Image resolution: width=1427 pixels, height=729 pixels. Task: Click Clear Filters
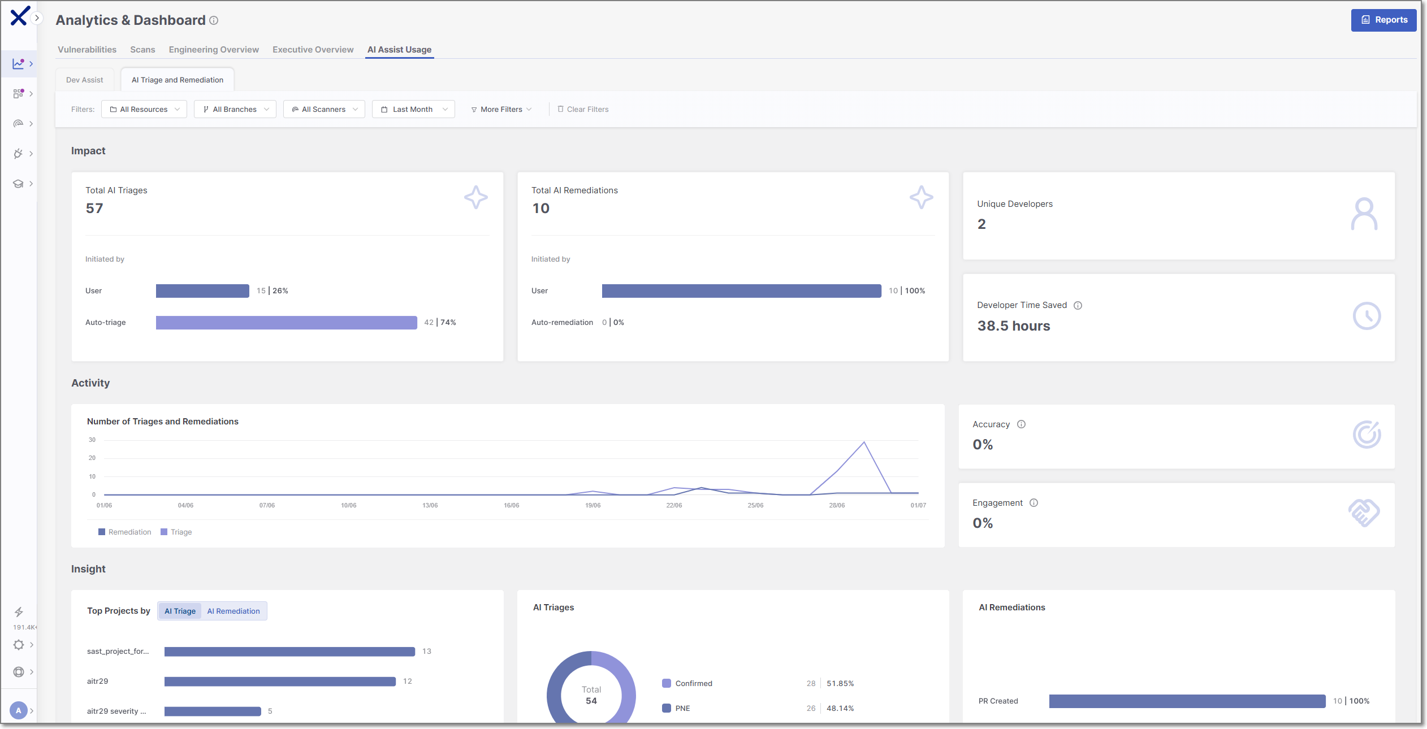[x=583, y=109]
